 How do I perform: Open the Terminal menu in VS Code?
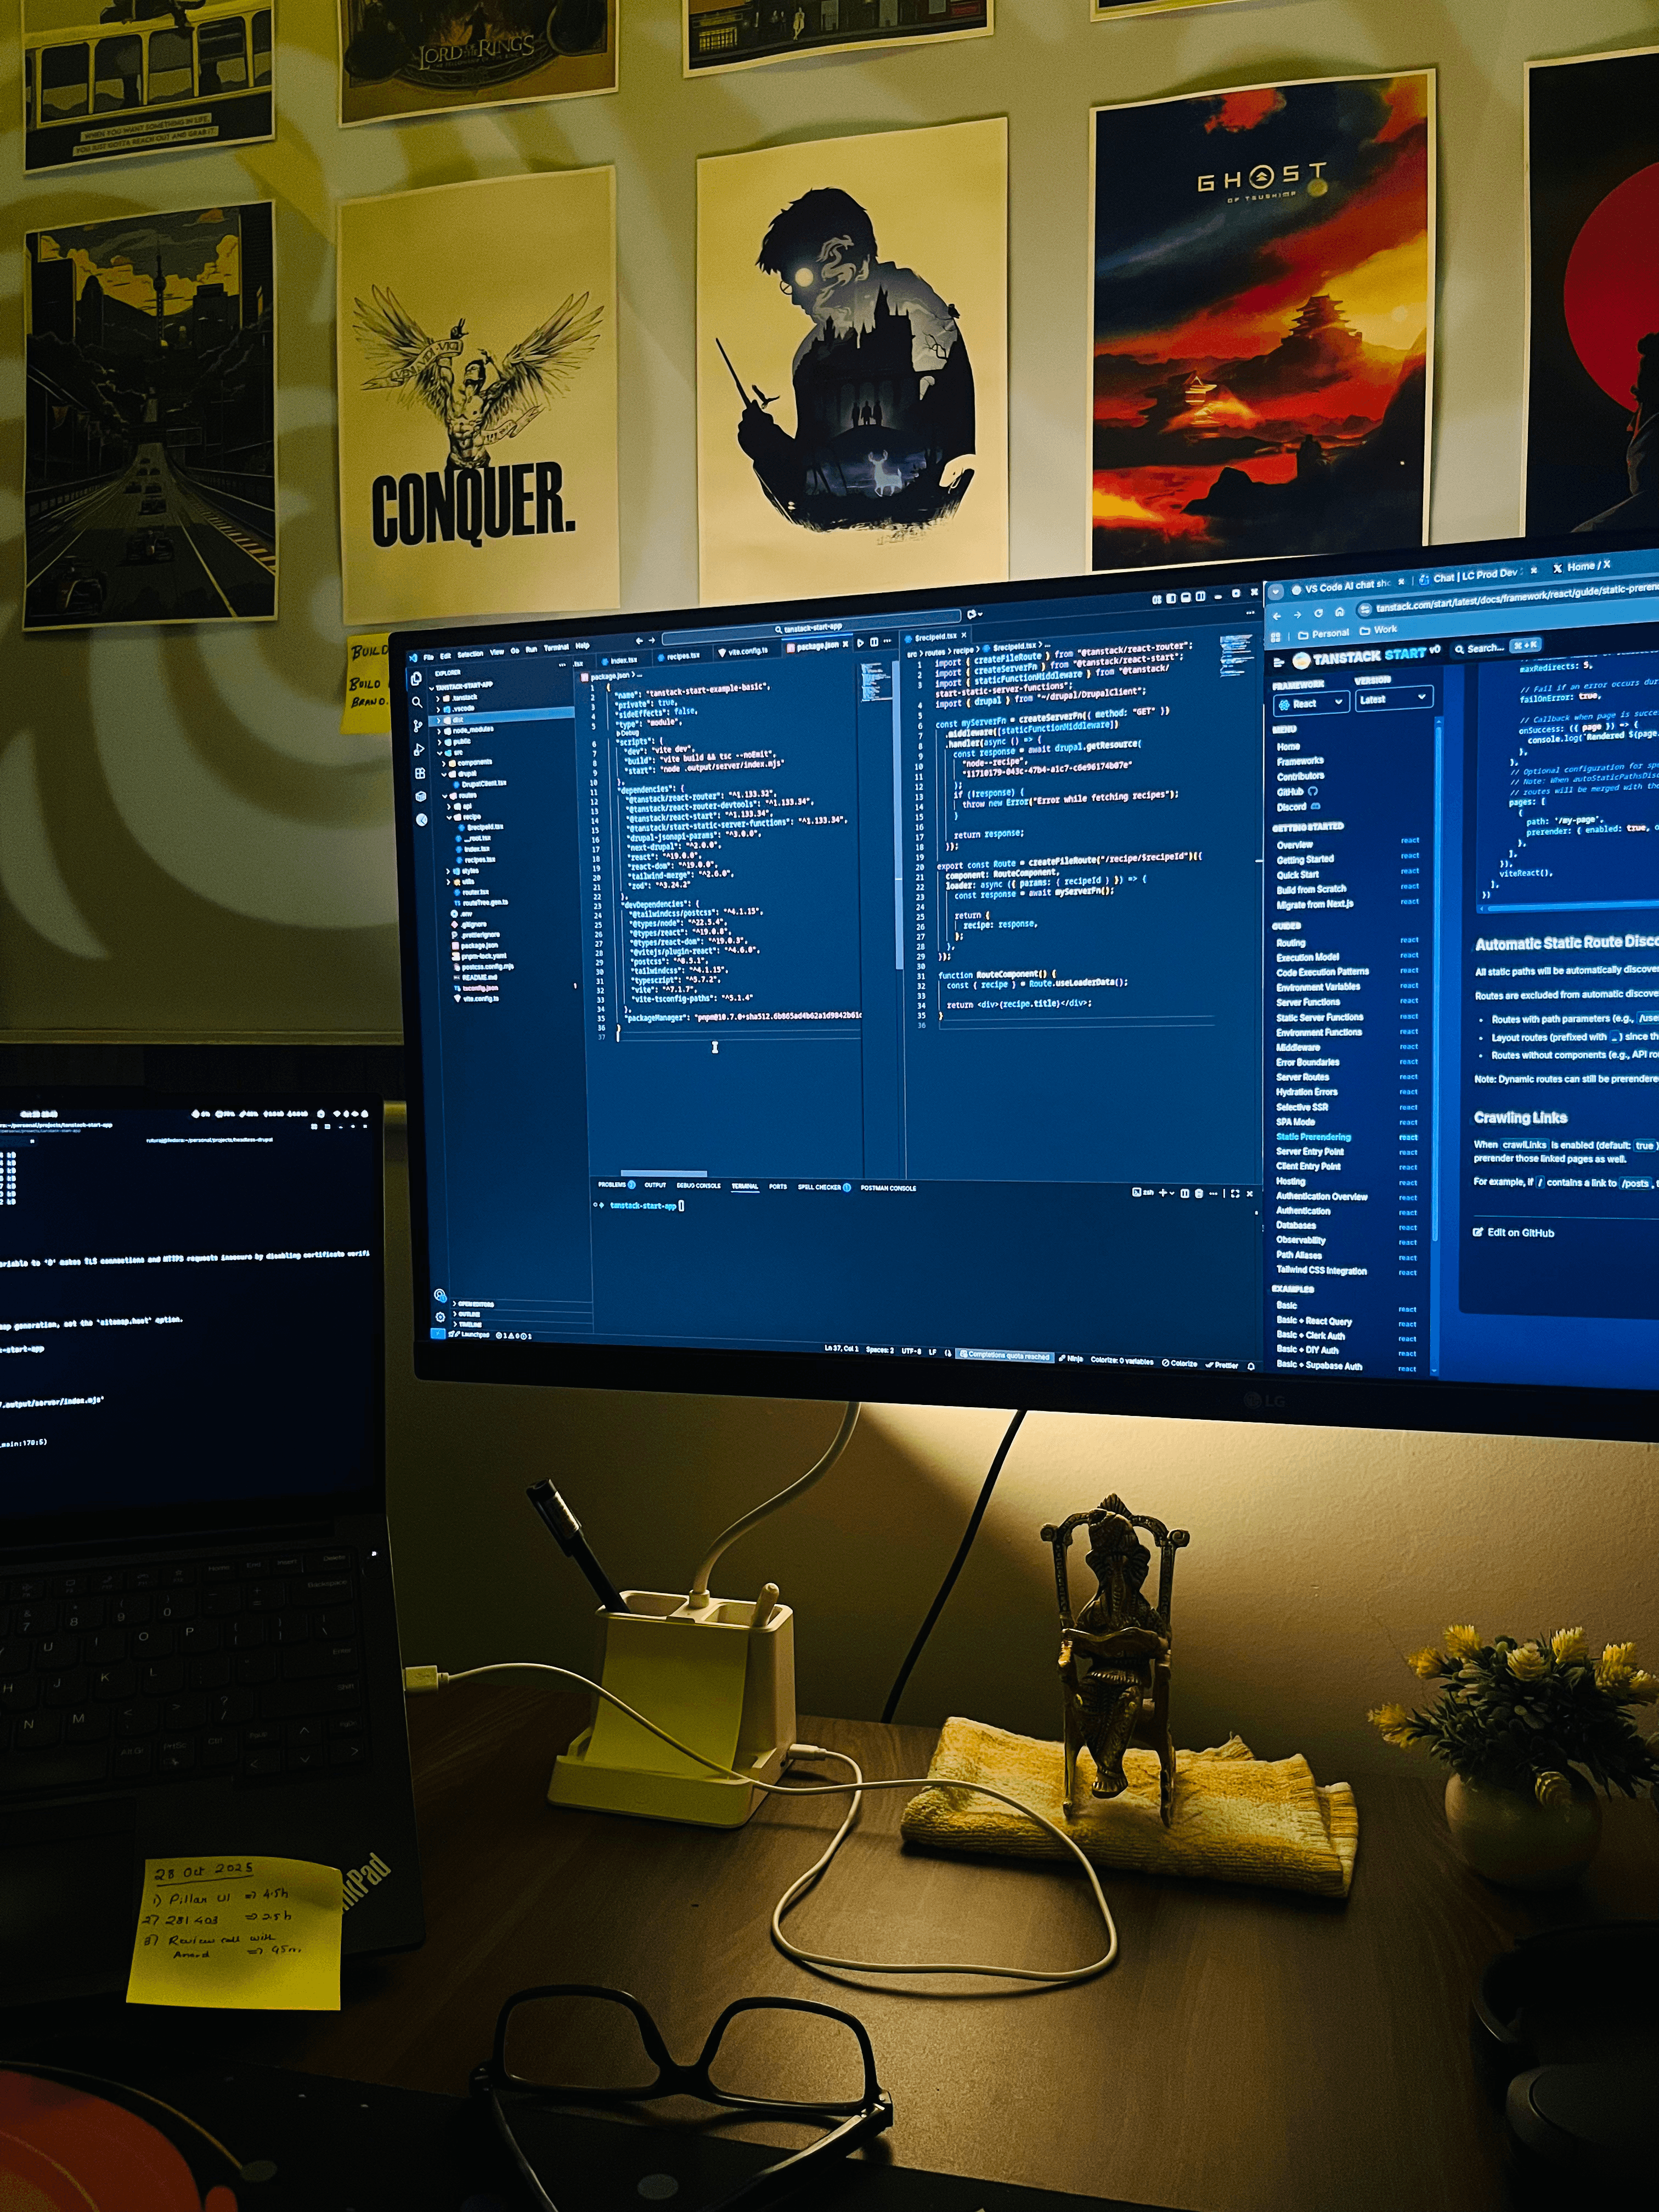(x=556, y=648)
